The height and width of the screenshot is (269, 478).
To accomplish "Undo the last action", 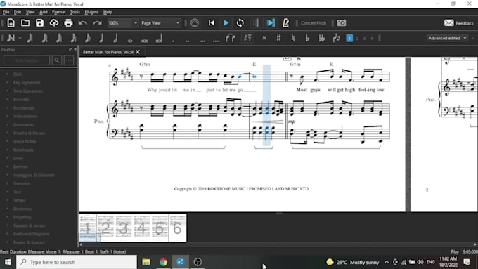I will (x=83, y=23).
